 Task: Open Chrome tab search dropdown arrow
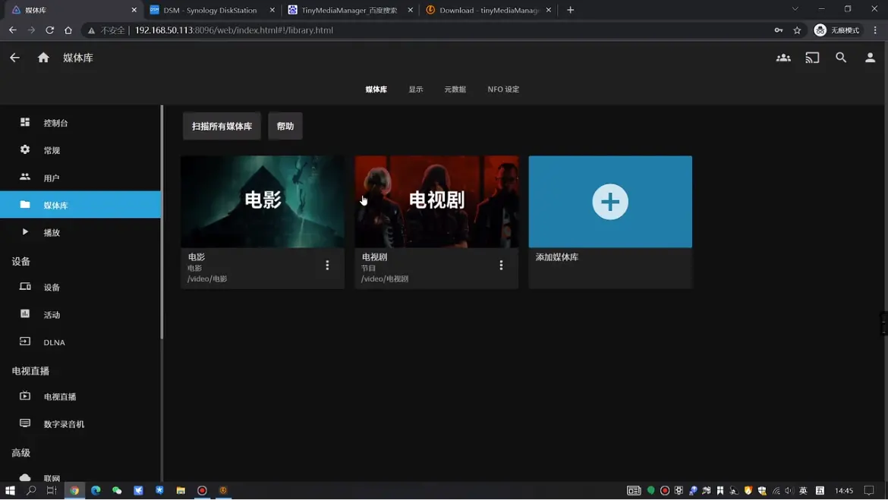tap(795, 10)
